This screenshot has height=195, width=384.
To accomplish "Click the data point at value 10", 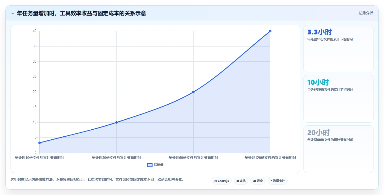I will click(x=116, y=122).
